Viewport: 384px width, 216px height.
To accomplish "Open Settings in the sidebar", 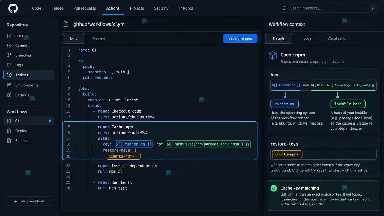I will [22, 95].
